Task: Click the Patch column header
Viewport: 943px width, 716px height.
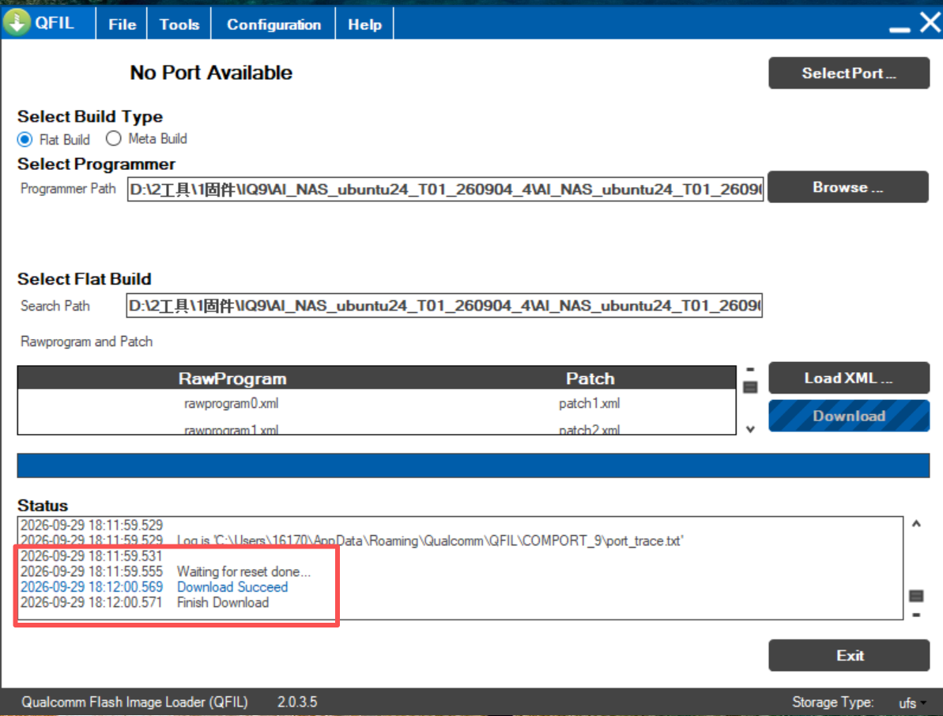Action: (x=590, y=378)
